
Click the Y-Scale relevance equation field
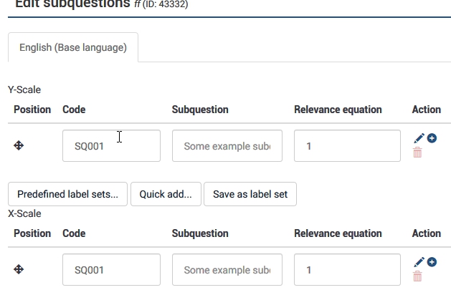347,146
